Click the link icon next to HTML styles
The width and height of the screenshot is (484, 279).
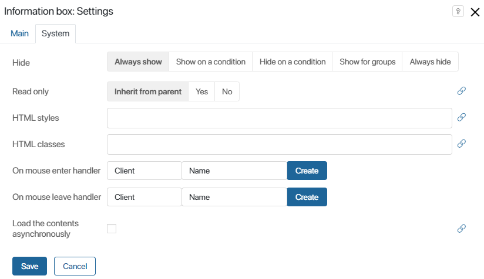tap(461, 117)
